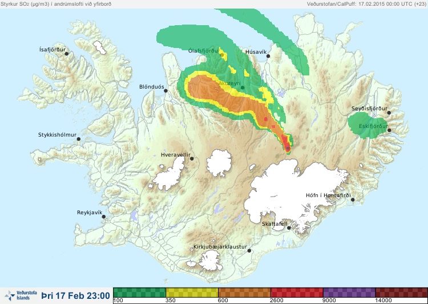Click the Hveravellir label text
Image resolution: width=428 pixels, height=304 pixels.
click(x=176, y=155)
